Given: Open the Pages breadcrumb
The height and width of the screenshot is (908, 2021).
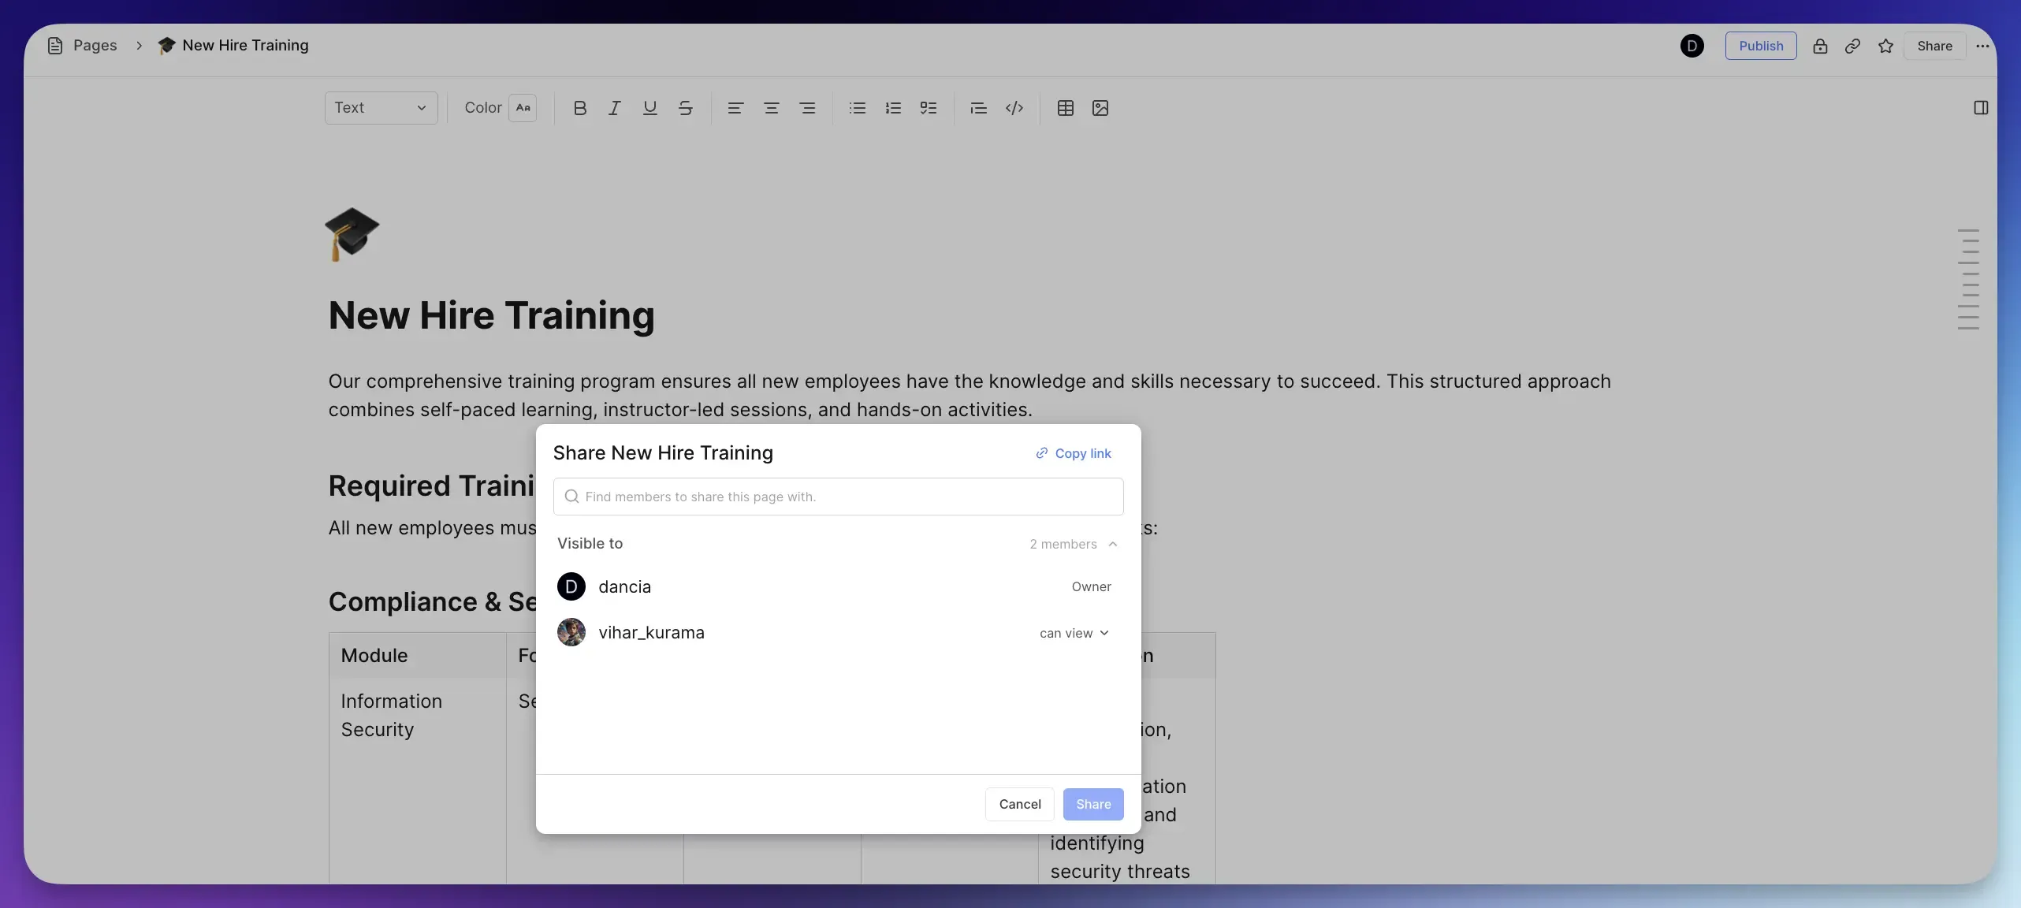Looking at the screenshot, I should [x=95, y=45].
